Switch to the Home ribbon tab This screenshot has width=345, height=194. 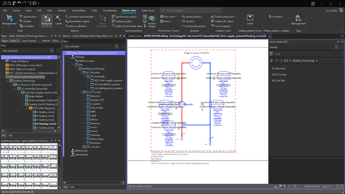pyautogui.click(x=16, y=11)
